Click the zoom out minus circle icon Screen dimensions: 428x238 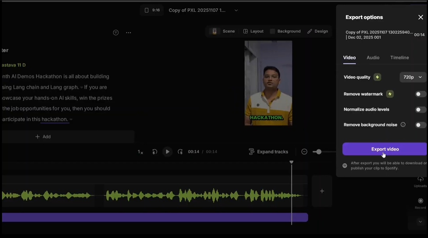(304, 152)
